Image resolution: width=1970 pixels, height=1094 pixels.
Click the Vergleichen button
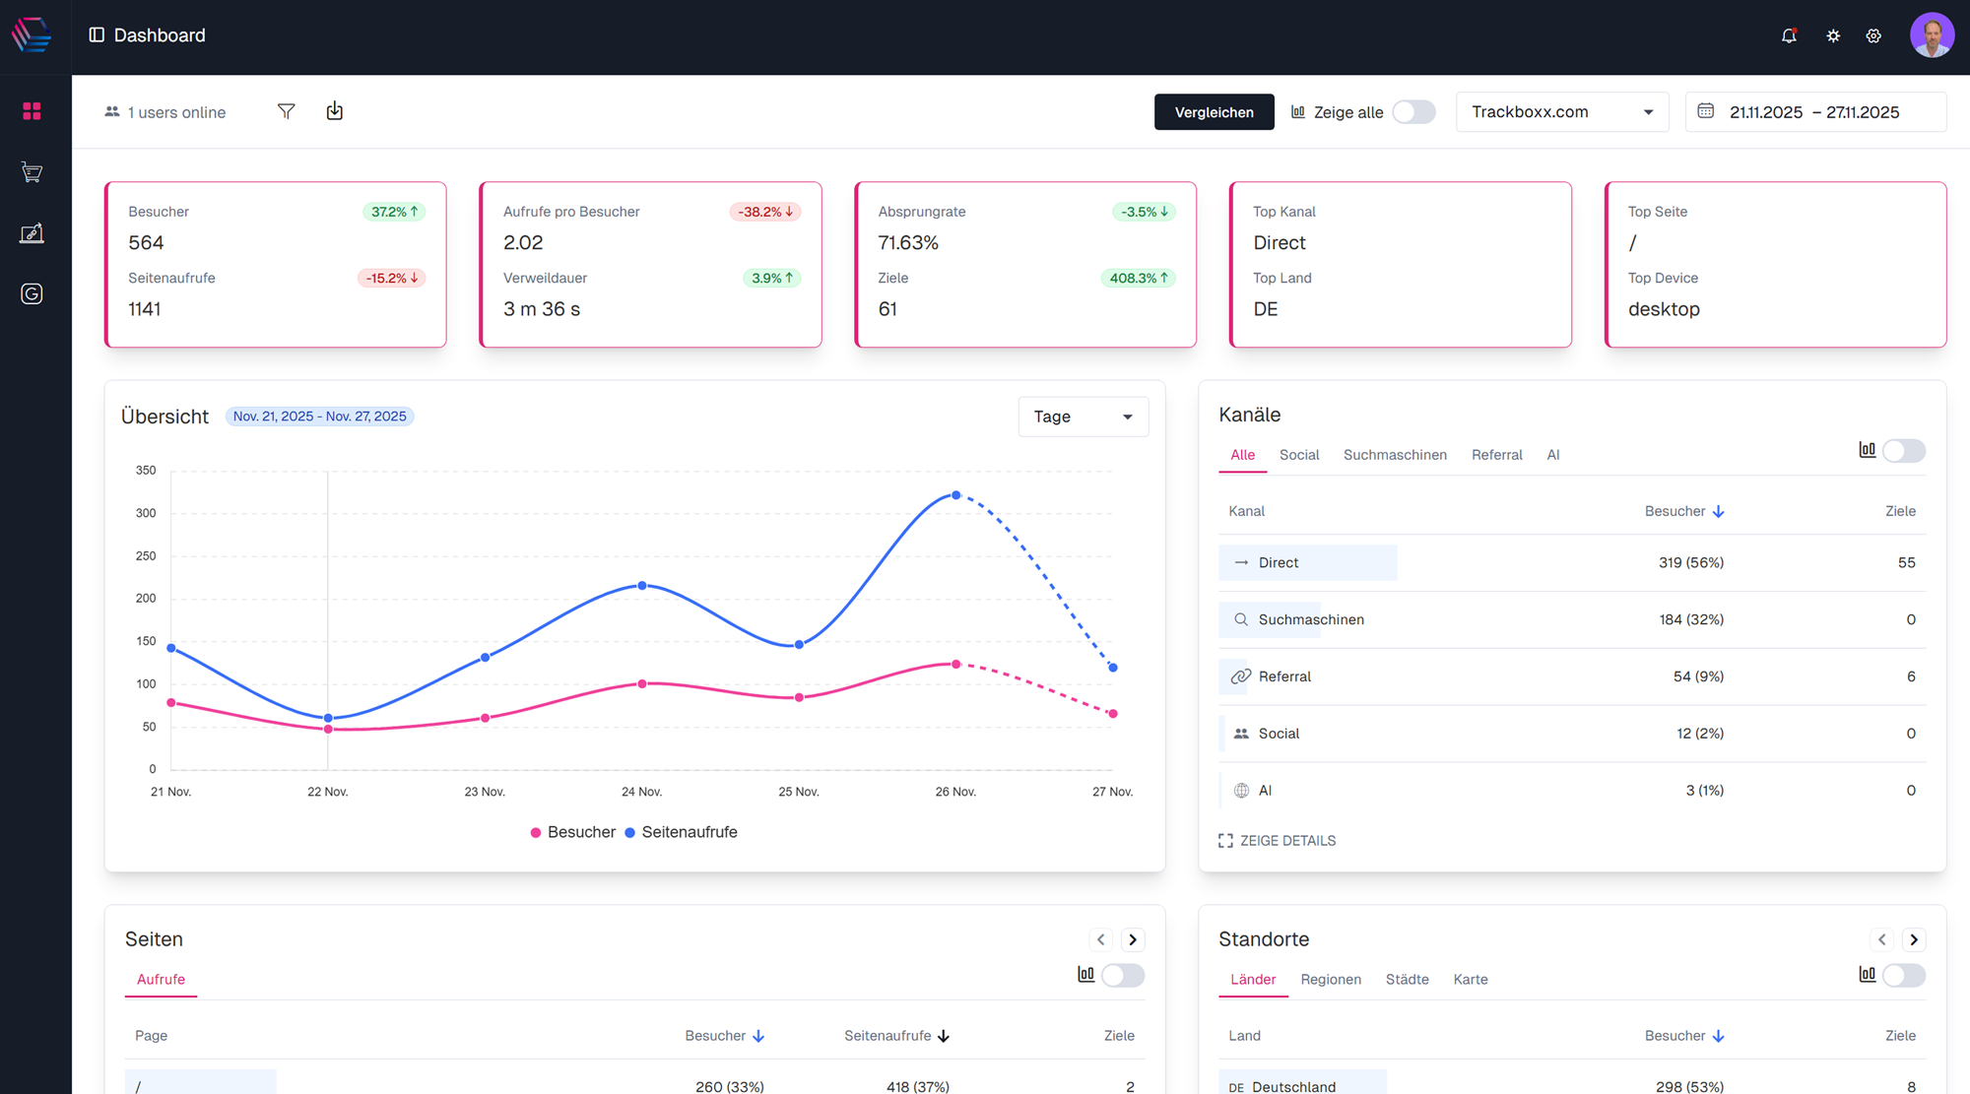coord(1214,112)
